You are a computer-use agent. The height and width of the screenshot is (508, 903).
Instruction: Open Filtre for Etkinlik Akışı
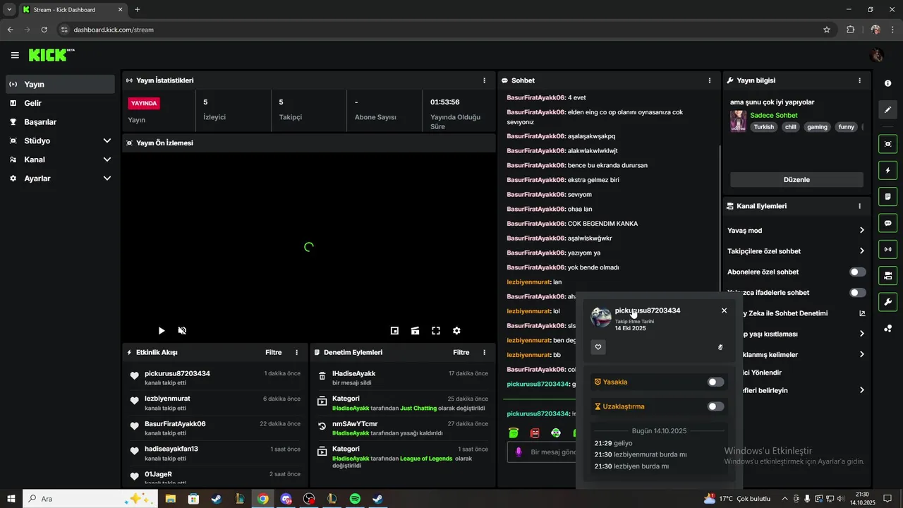273,352
